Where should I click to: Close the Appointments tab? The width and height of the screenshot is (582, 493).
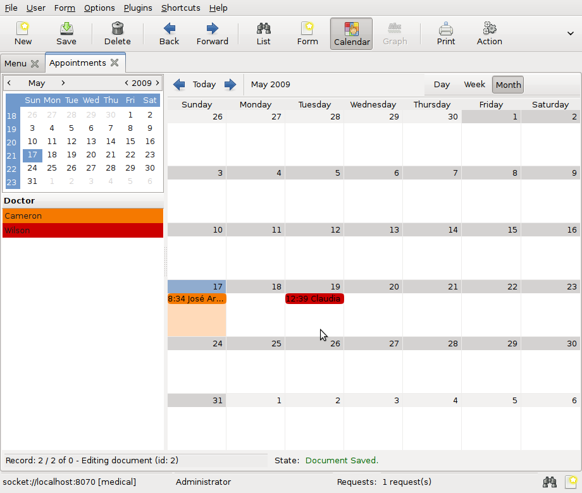tap(115, 63)
